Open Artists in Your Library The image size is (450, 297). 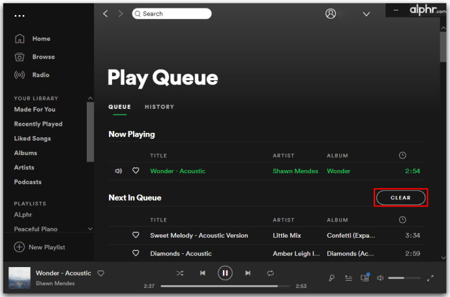24,167
